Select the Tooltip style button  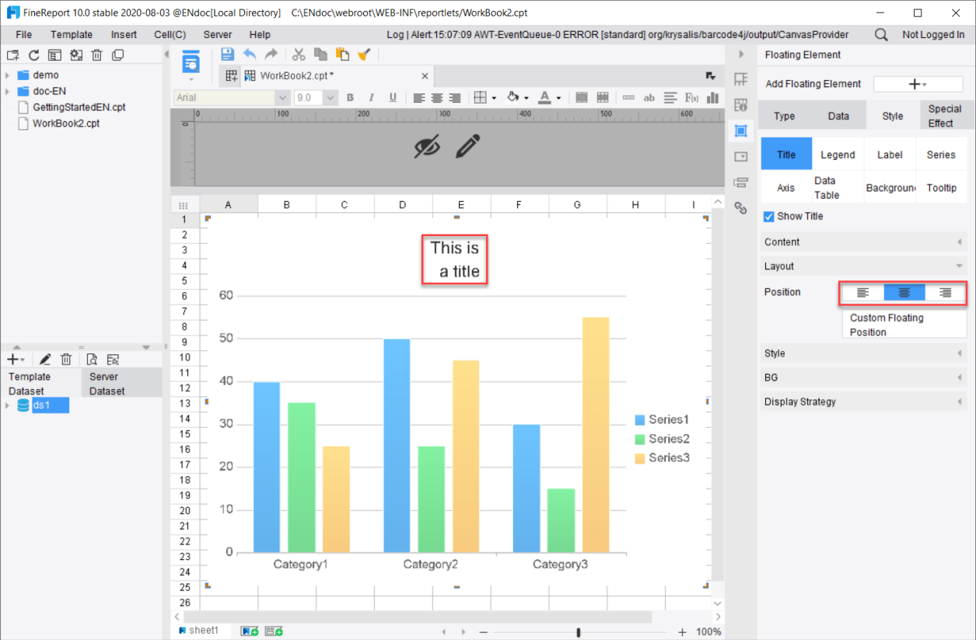(x=942, y=188)
